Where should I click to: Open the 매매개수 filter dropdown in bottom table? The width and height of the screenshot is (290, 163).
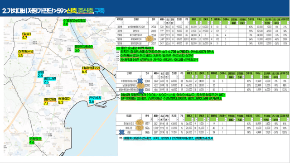click(x=217, y=120)
